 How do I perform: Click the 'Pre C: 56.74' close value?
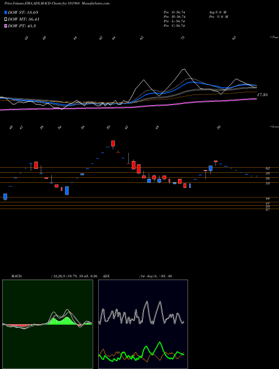click(174, 26)
